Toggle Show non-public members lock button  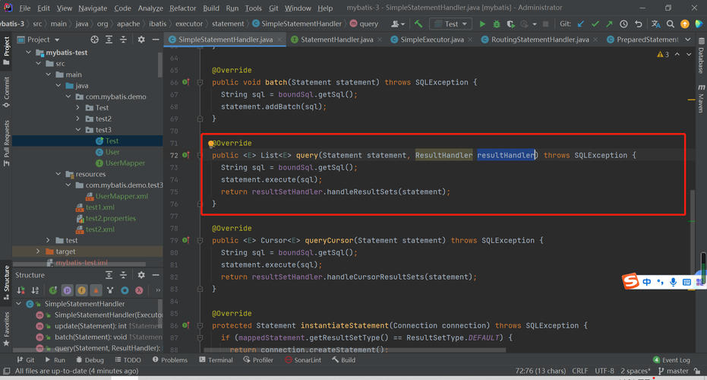click(x=96, y=290)
